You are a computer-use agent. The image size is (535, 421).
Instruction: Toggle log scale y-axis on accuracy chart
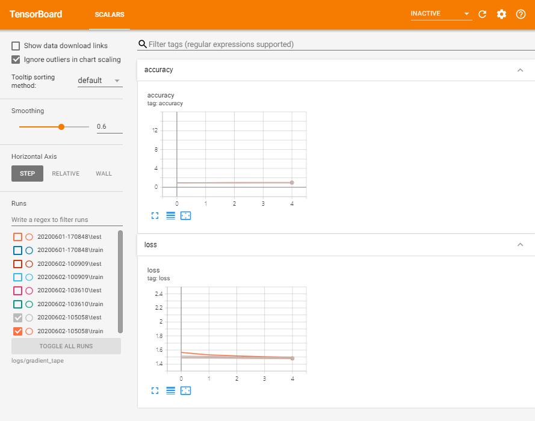tap(170, 216)
